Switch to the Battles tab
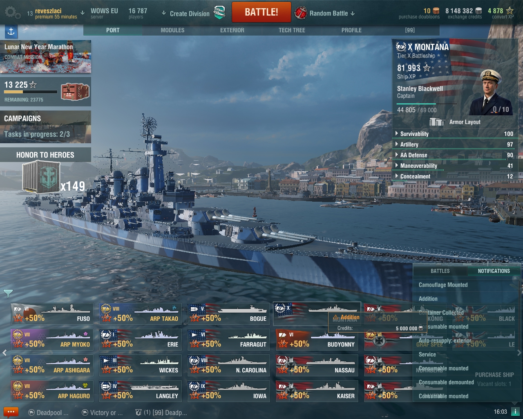This screenshot has width=523, height=419. (440, 271)
